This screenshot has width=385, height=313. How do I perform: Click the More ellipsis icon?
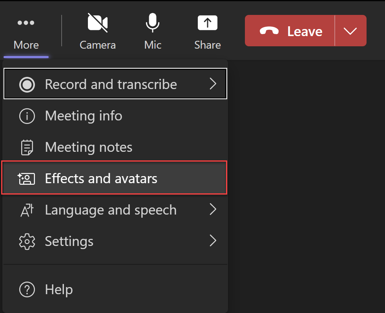[x=26, y=22]
